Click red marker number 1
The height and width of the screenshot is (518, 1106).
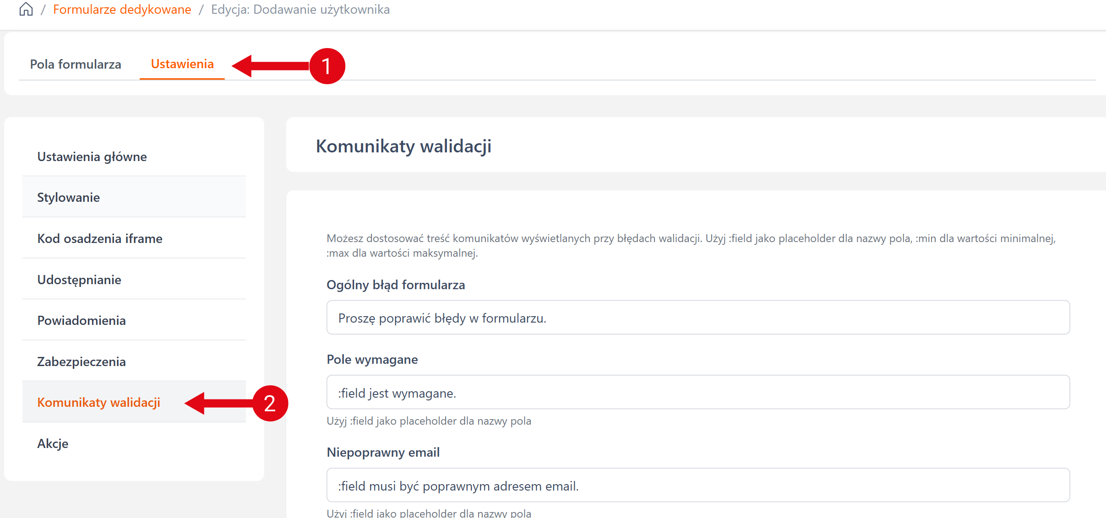pos(327,66)
